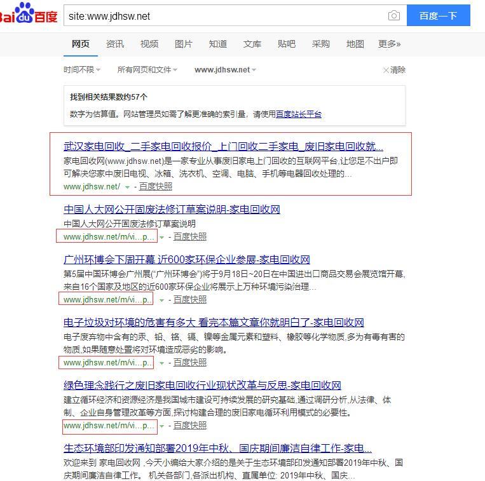The width and height of the screenshot is (485, 481).
Task: Open the 知道 tab
Action: click(218, 44)
